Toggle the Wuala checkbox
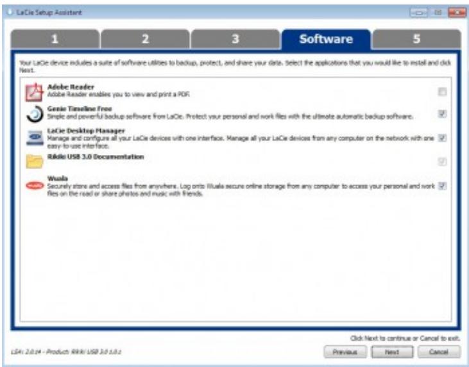The image size is (469, 367). (442, 186)
